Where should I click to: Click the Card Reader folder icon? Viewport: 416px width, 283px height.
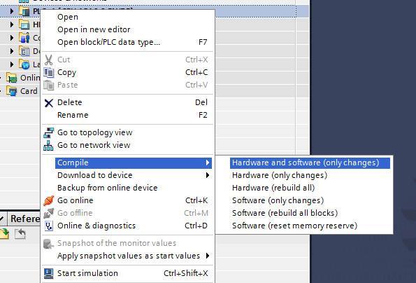point(12,91)
